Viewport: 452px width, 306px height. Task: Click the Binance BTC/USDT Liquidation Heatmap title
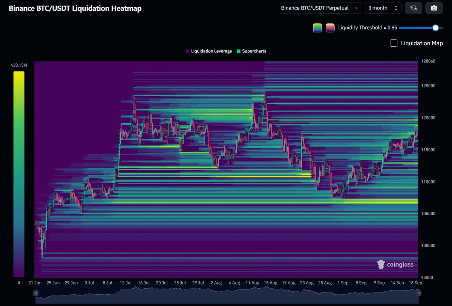click(75, 8)
